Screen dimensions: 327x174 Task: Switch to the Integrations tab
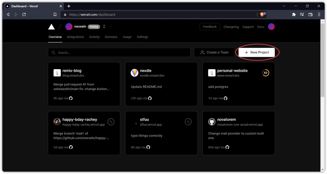click(75, 37)
